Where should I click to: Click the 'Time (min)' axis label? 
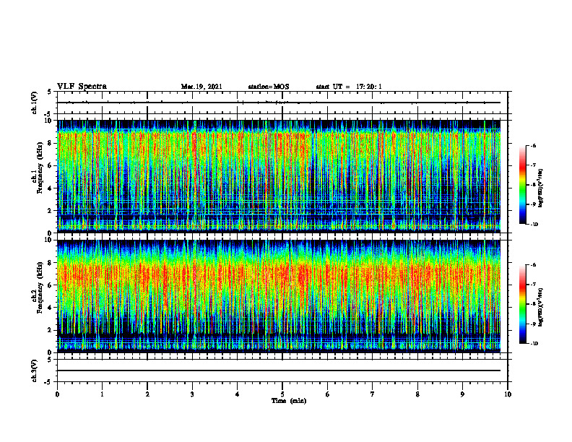point(289,401)
